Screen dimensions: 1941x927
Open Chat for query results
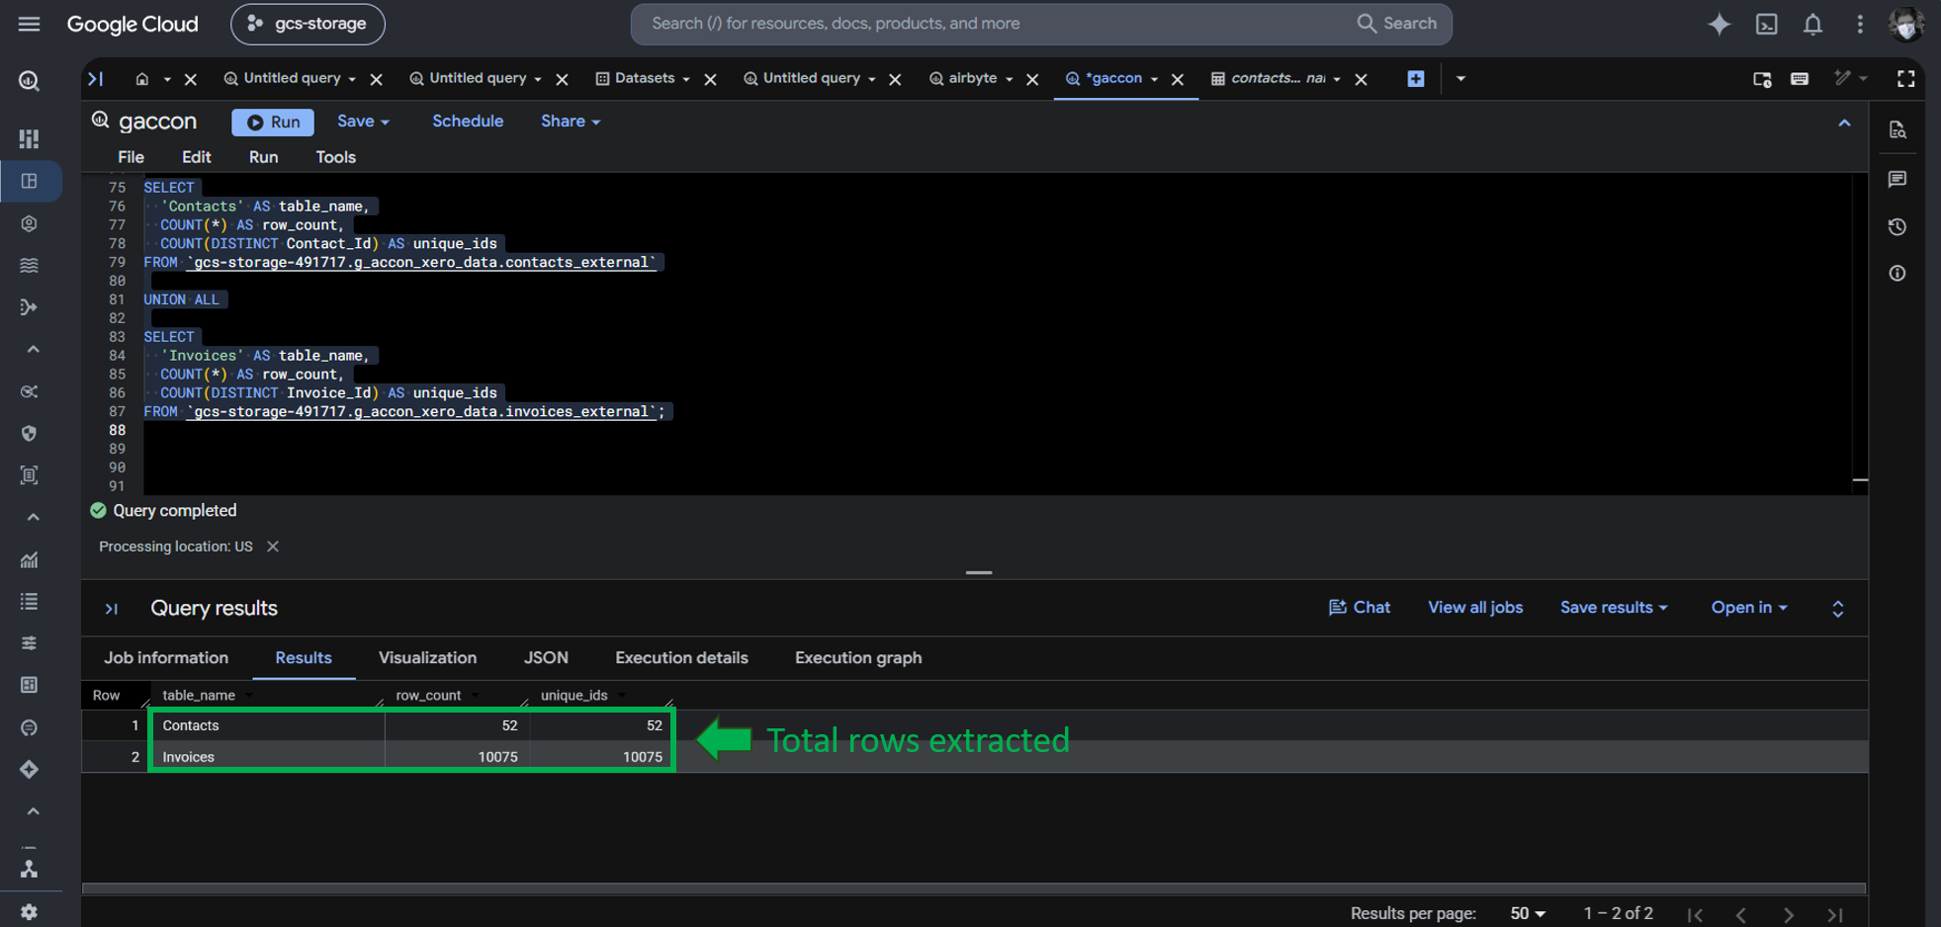1360,608
